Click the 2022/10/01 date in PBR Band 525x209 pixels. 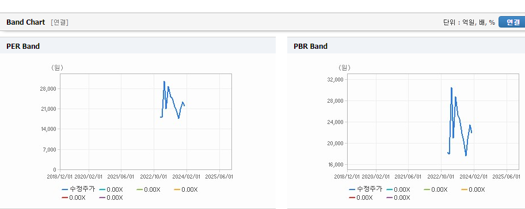pyautogui.click(x=442, y=176)
